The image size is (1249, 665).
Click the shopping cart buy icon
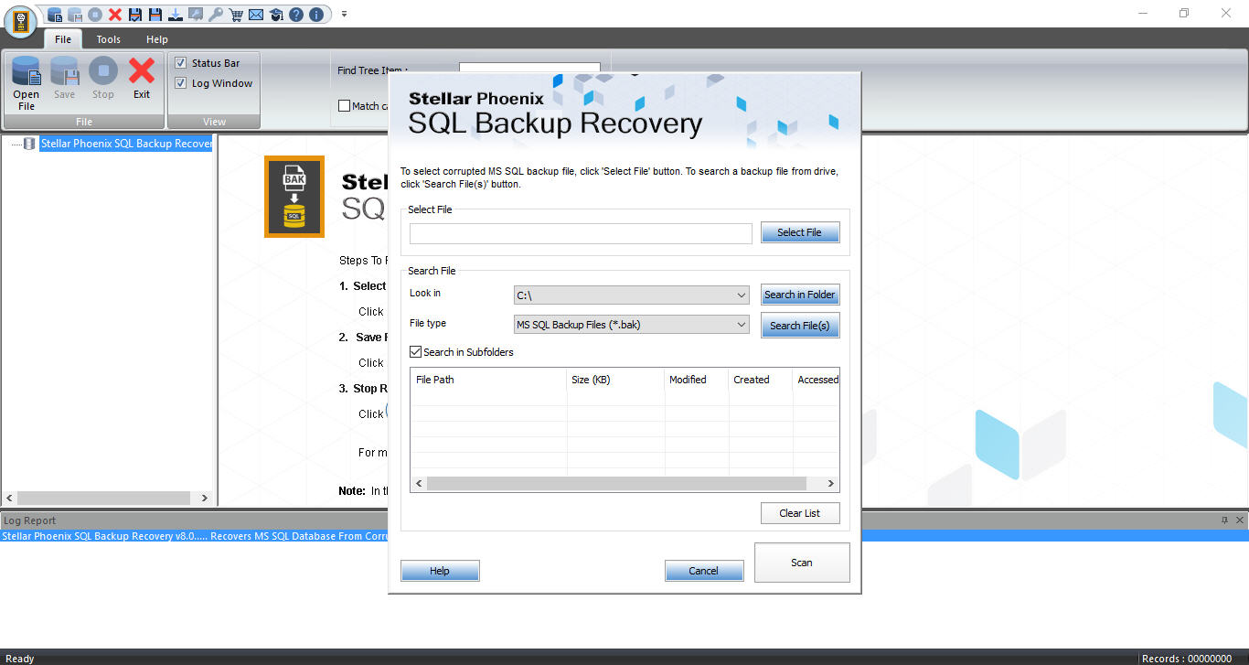pos(236,15)
